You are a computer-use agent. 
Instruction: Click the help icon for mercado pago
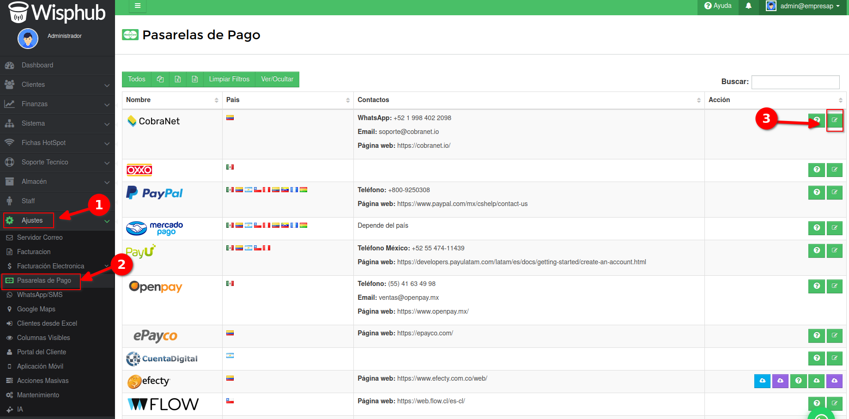pyautogui.click(x=816, y=228)
